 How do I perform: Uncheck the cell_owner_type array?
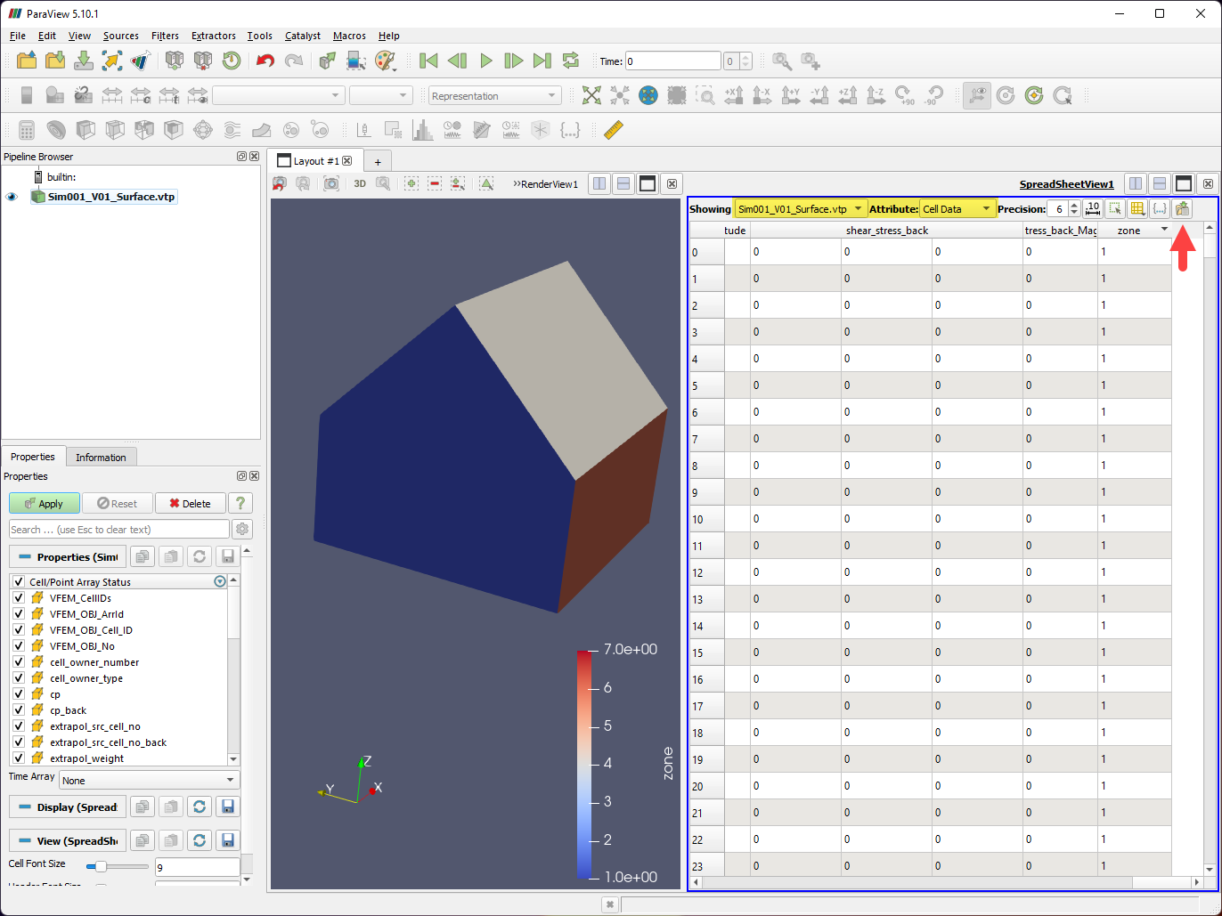(18, 677)
